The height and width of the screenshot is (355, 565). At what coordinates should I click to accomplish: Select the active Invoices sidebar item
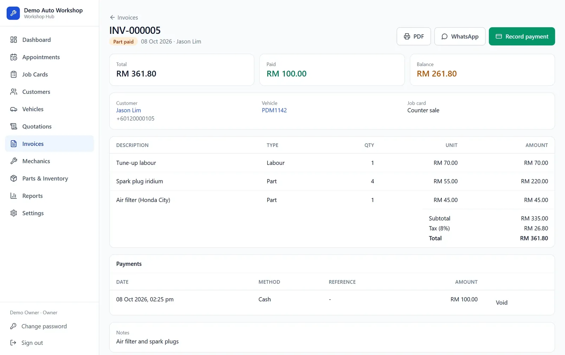click(49, 144)
